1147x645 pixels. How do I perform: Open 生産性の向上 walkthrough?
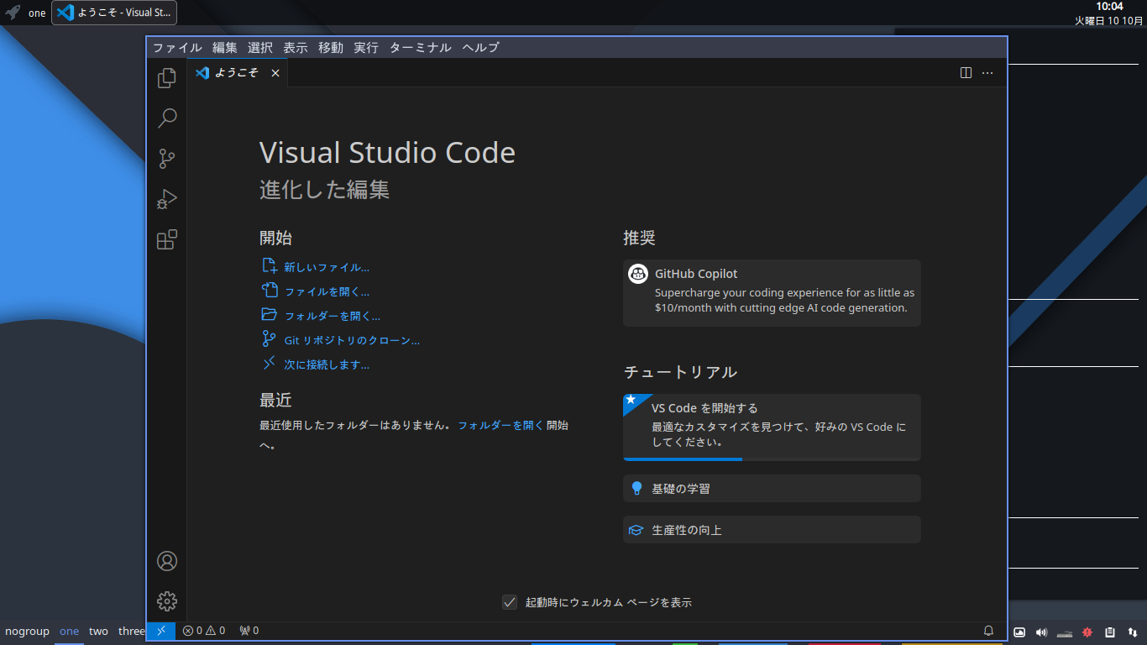(x=772, y=530)
